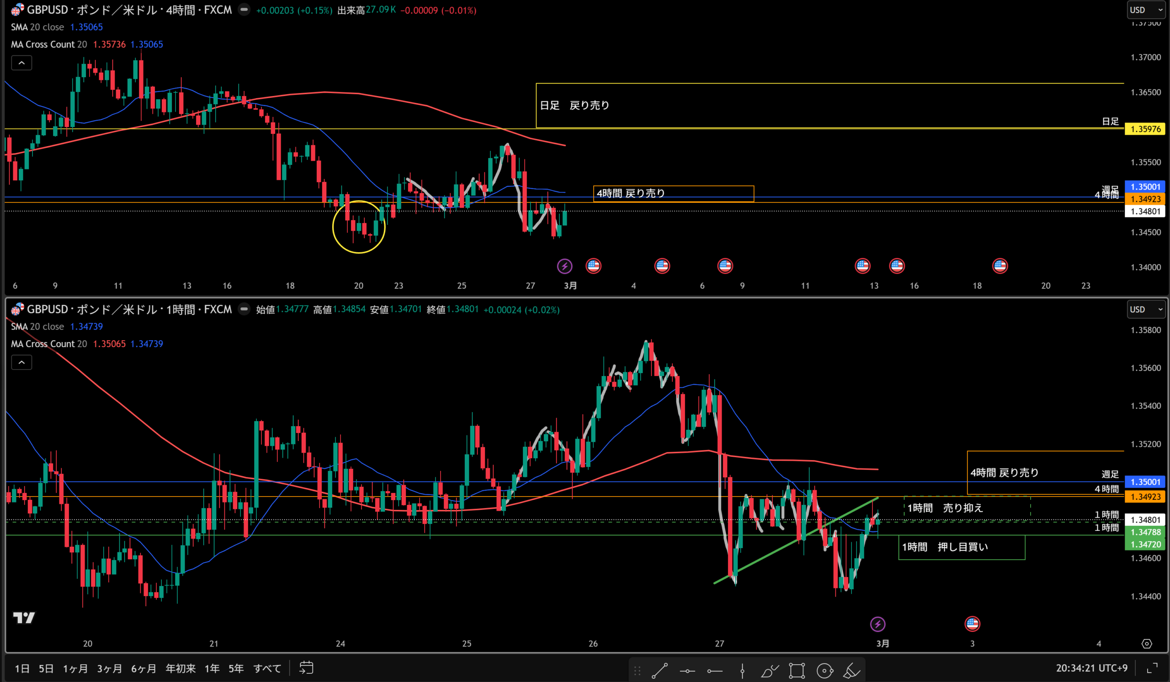
Task: Select the trend line drawing tool
Action: [x=659, y=671]
